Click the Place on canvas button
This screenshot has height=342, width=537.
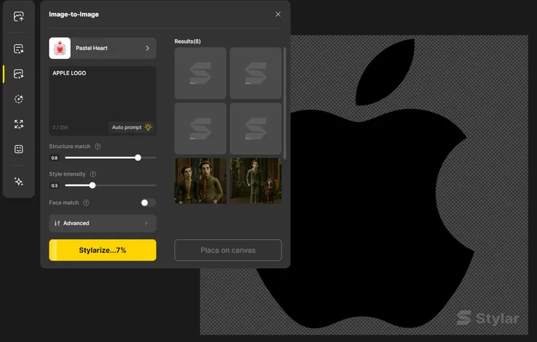point(228,251)
